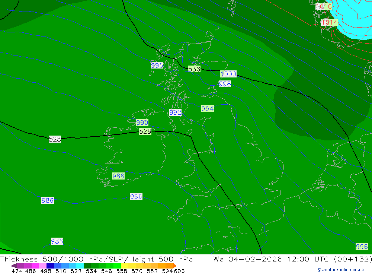Click the white-background 528 label over the Atlantic
Viewport: 372px width, 273px height.
point(55,139)
